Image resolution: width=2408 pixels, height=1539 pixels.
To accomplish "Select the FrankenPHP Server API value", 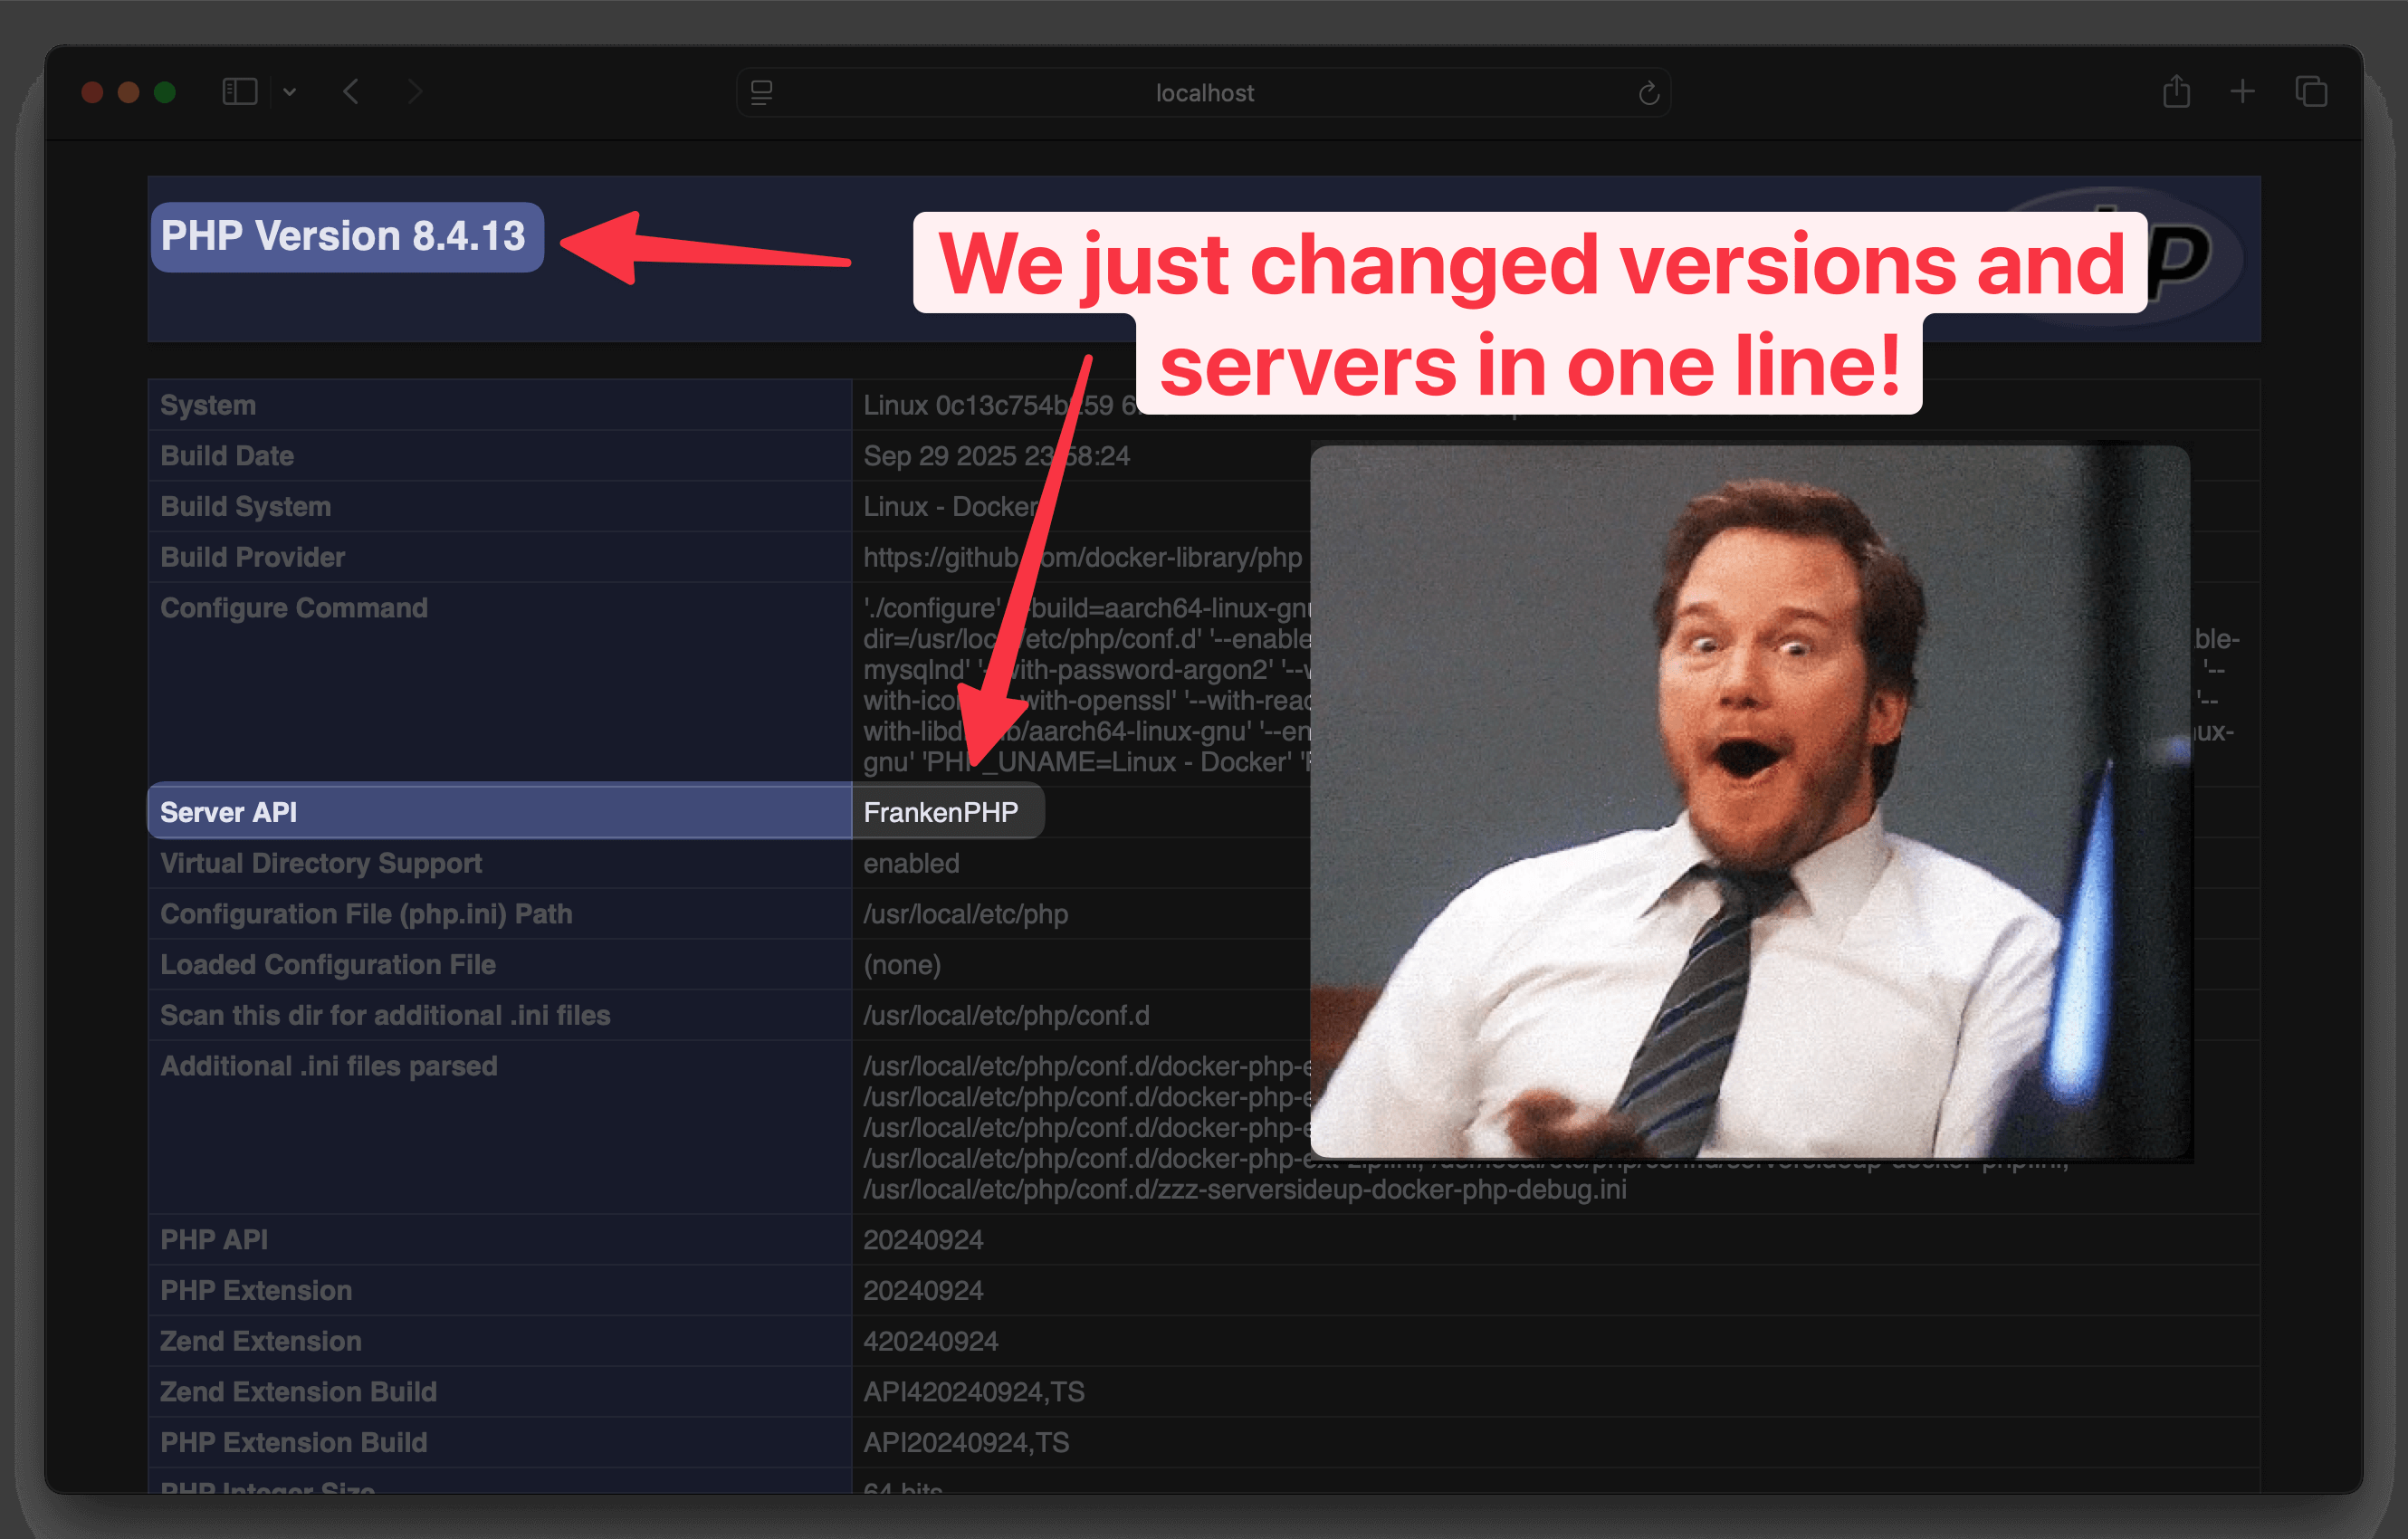I will [x=946, y=811].
